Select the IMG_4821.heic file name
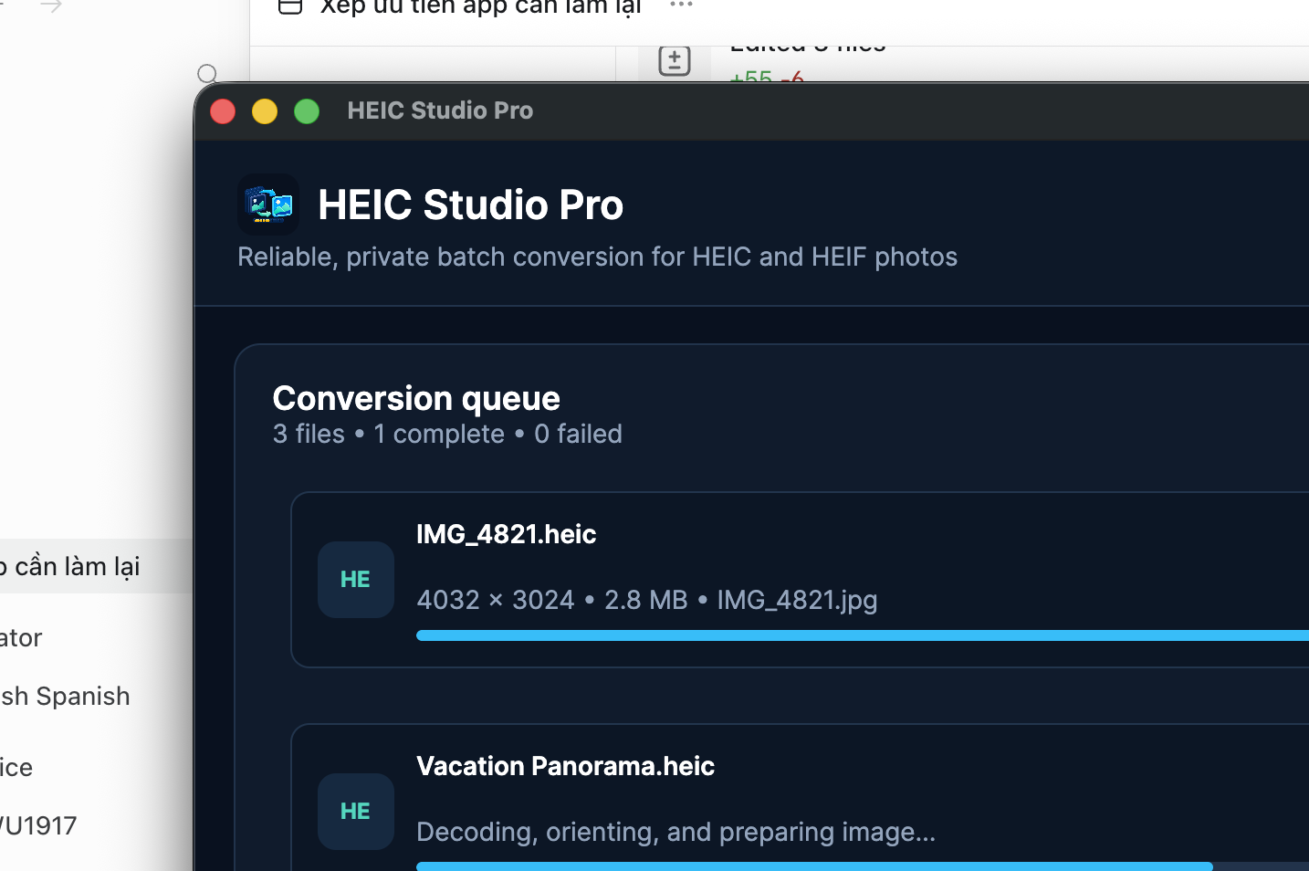The image size is (1309, 871). click(x=507, y=534)
